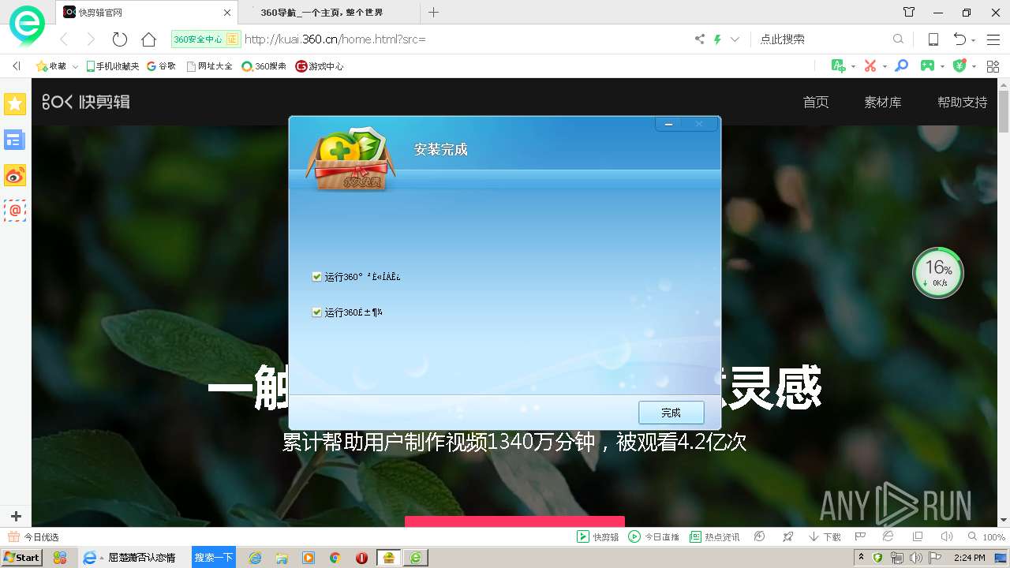The height and width of the screenshot is (568, 1010).
Task: Open dropdown beside game controller icon
Action: [942, 67]
